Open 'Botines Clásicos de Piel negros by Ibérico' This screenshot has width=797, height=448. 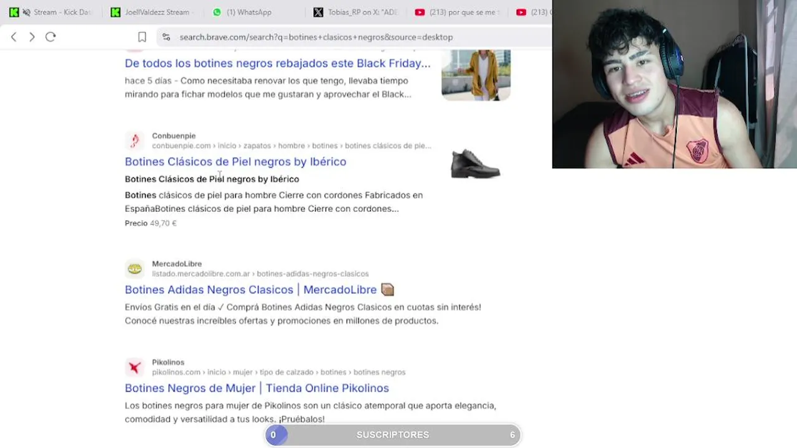235,161
